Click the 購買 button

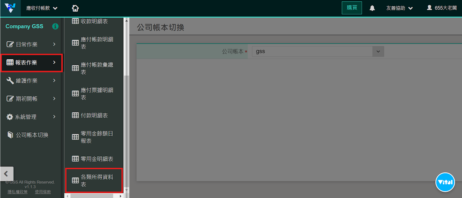point(352,8)
